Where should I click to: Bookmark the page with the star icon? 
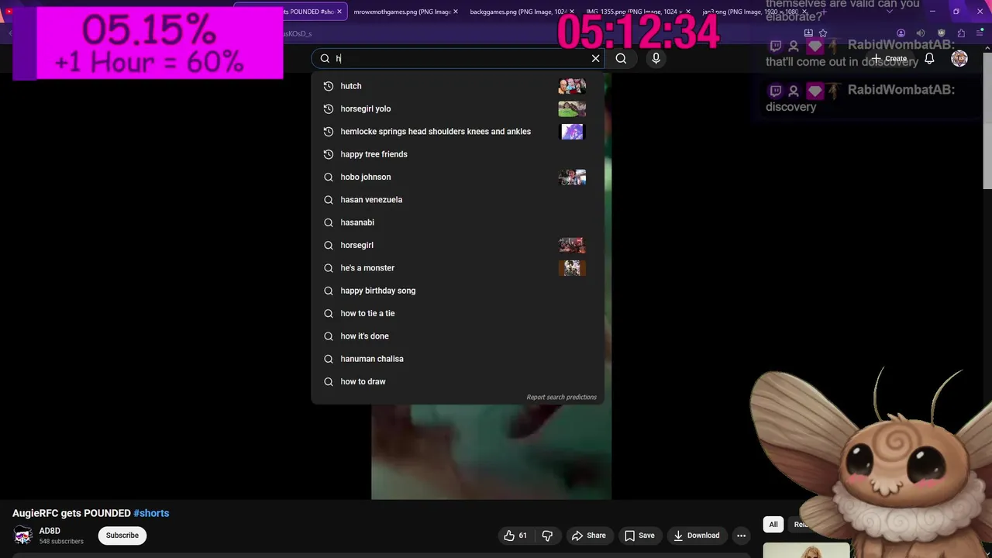point(823,33)
